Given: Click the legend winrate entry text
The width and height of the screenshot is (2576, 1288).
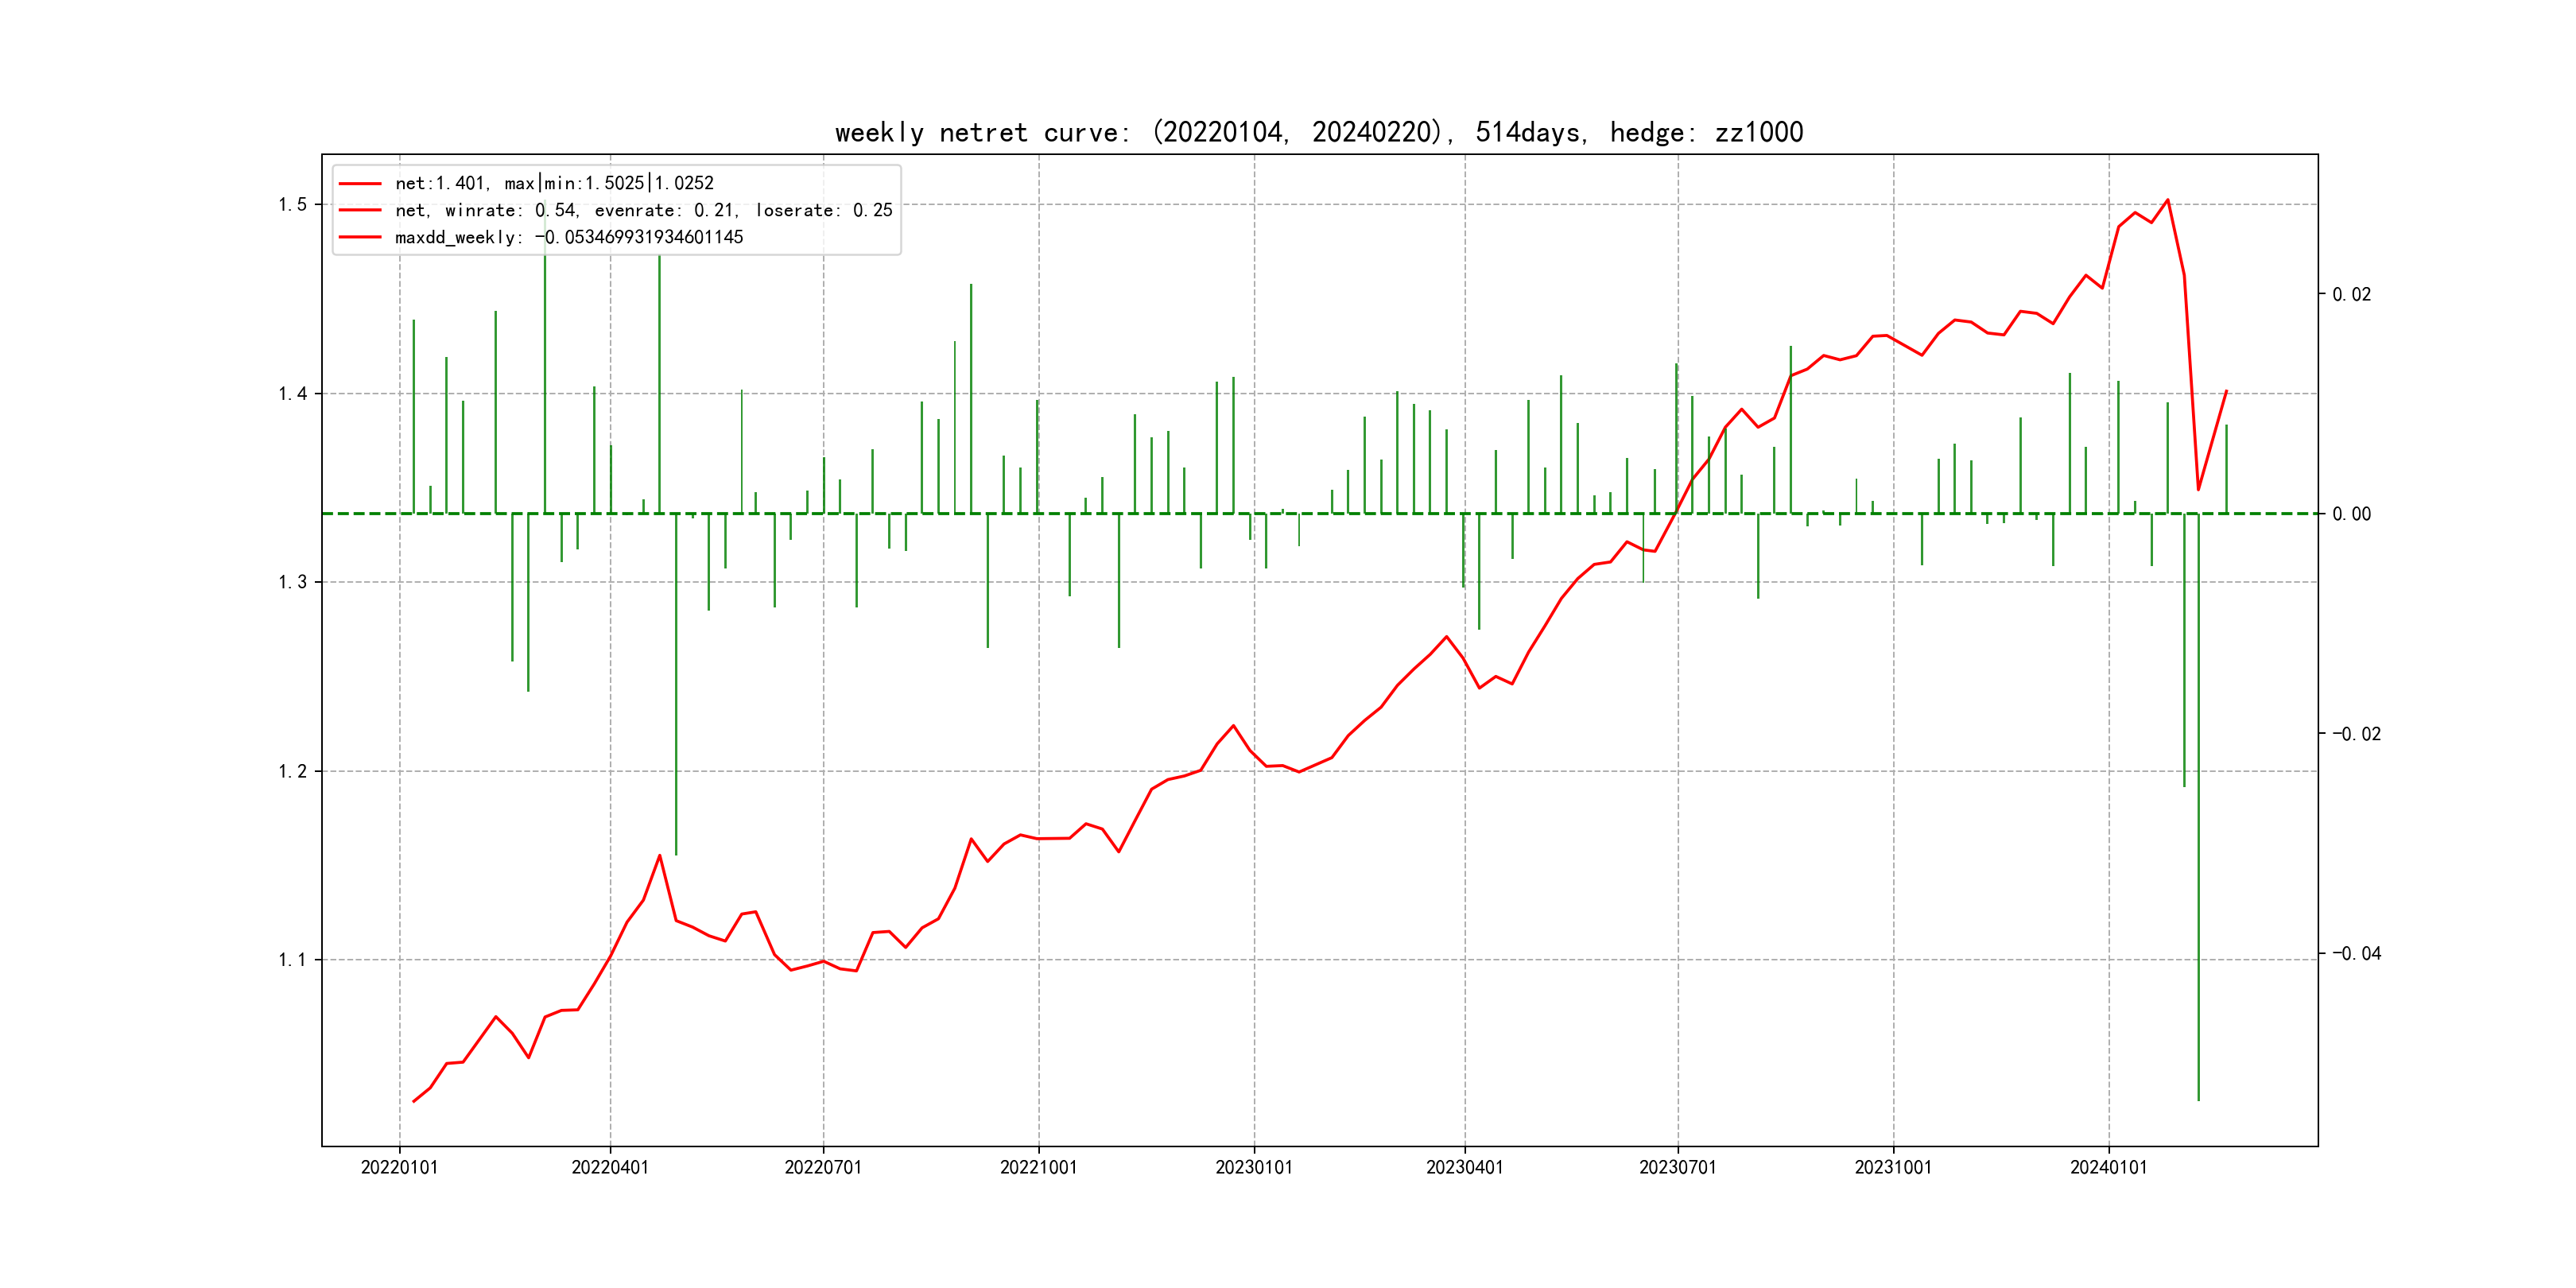Looking at the screenshot, I should pos(643,210).
